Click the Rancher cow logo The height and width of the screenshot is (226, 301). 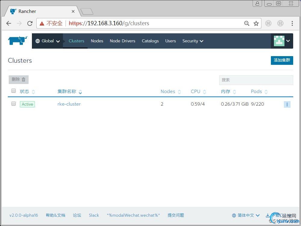coord(18,41)
